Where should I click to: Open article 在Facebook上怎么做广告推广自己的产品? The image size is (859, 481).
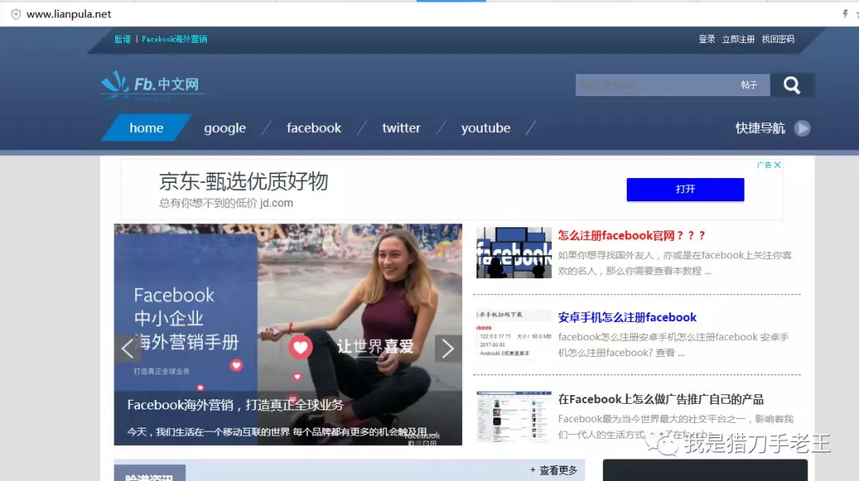[x=661, y=399]
